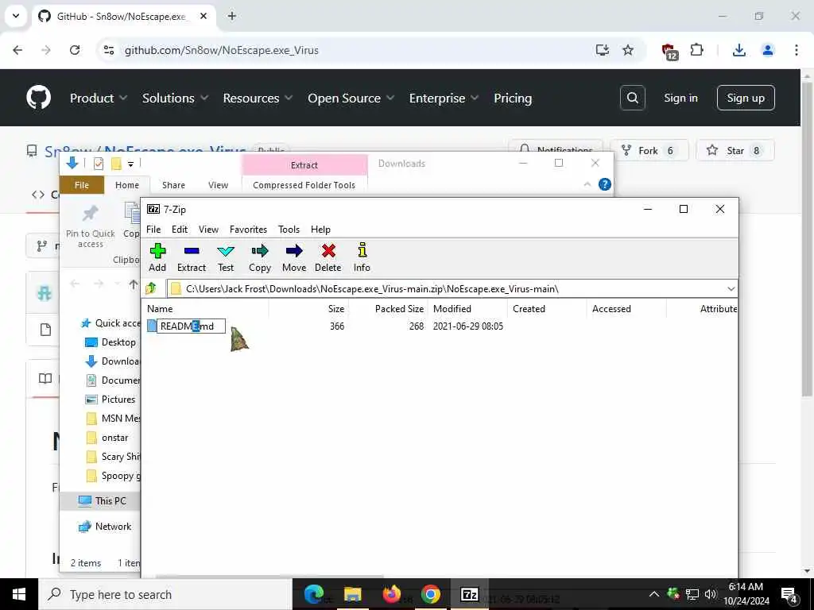
Task: Click the Sign up button on GitHub
Action: tap(746, 98)
